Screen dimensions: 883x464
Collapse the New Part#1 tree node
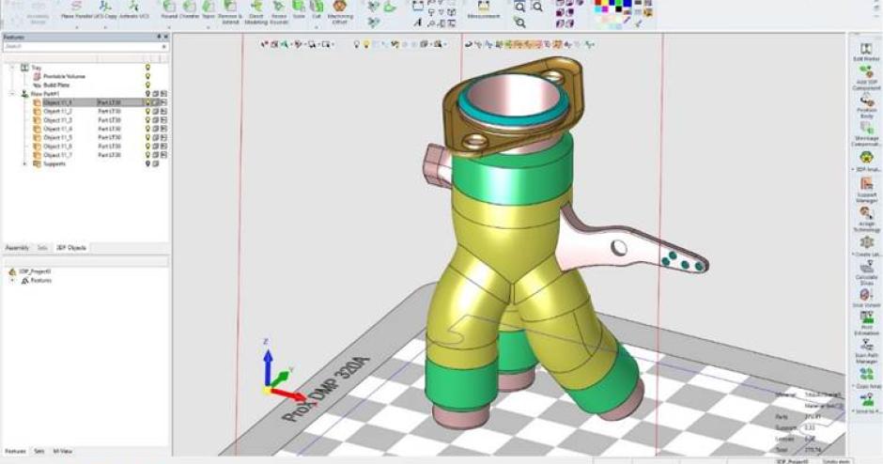pos(12,94)
